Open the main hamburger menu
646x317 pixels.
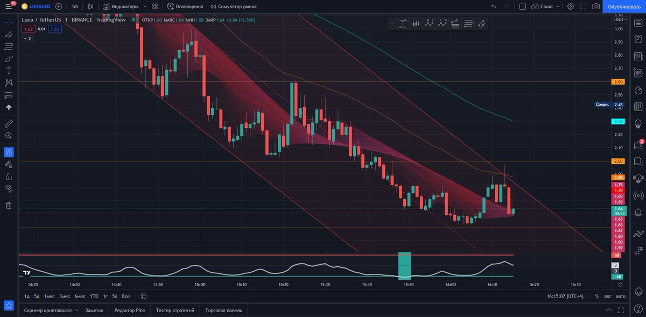(x=9, y=6)
